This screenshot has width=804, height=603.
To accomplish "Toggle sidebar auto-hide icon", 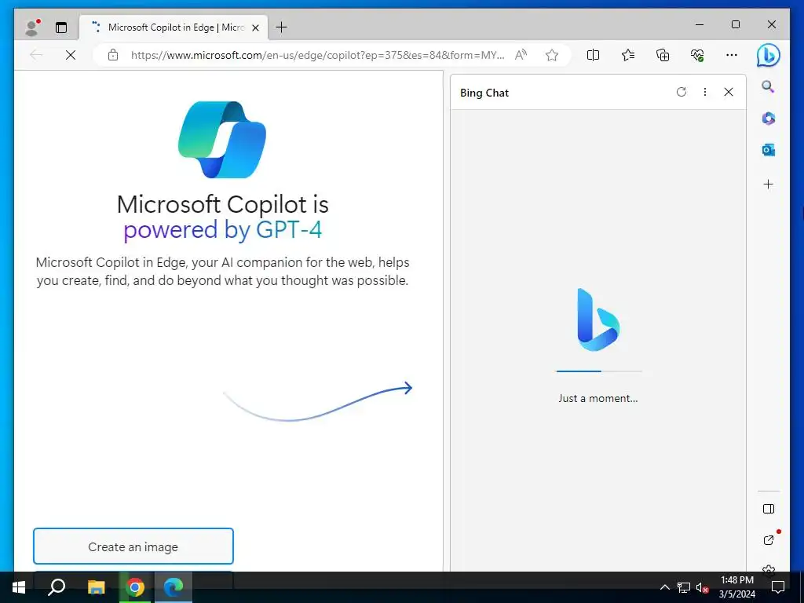I will click(768, 509).
